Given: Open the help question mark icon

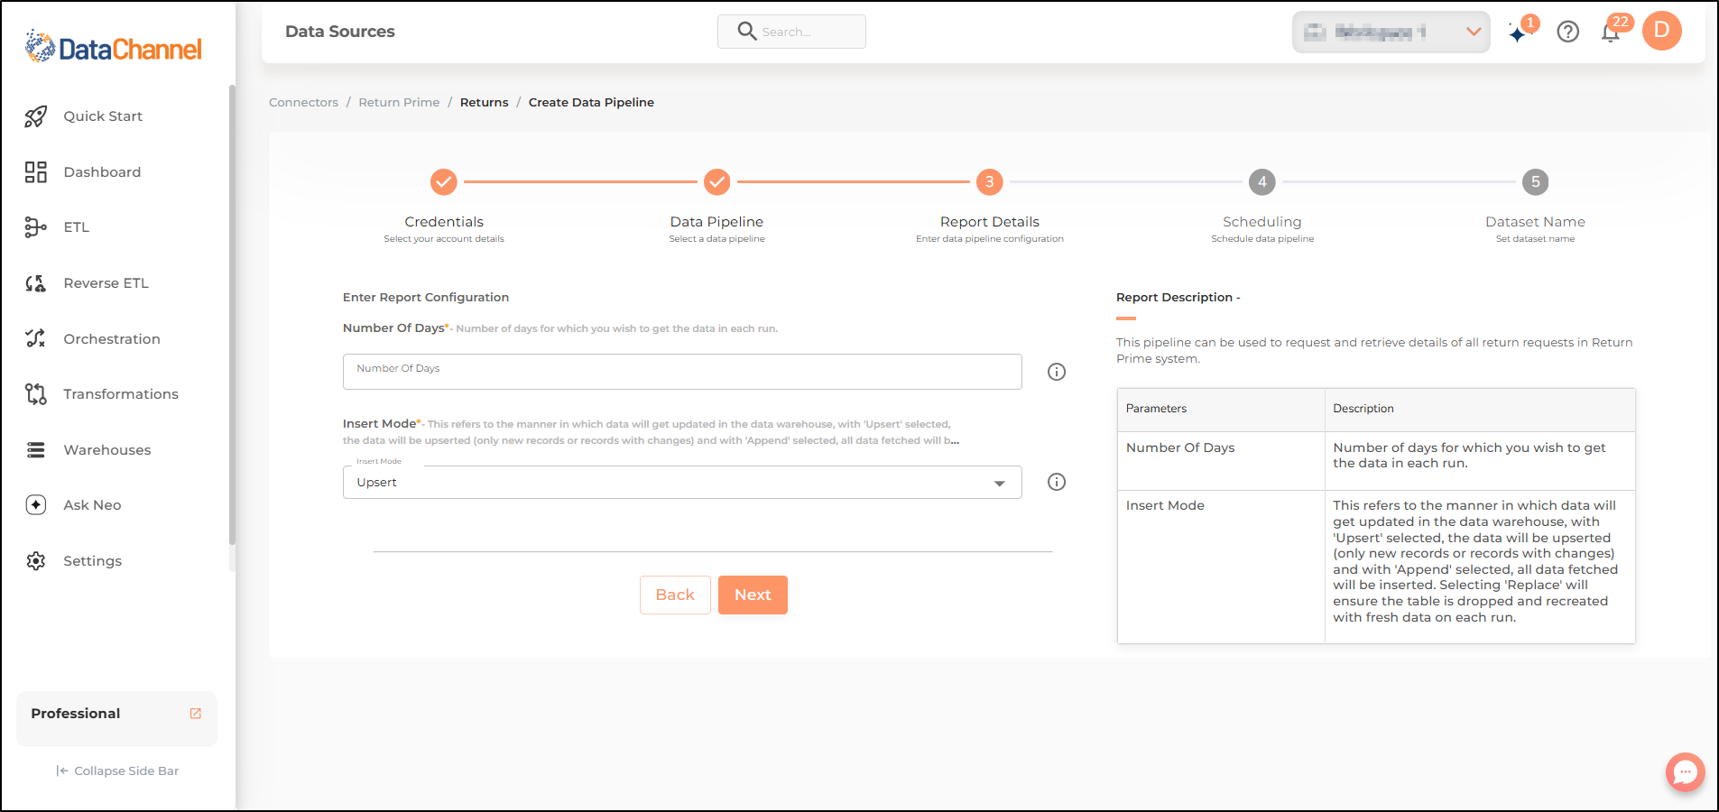Looking at the screenshot, I should (x=1568, y=32).
